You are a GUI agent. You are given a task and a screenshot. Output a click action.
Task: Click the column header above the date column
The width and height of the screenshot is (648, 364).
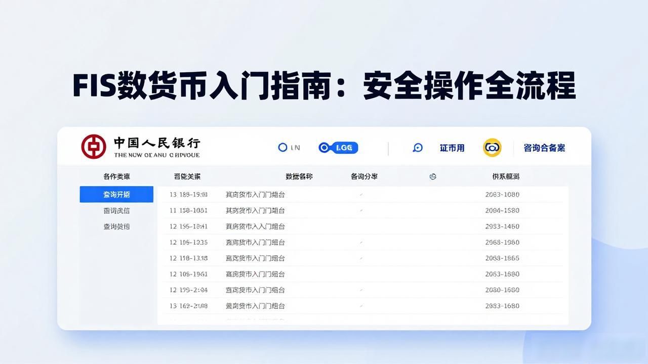[187, 176]
